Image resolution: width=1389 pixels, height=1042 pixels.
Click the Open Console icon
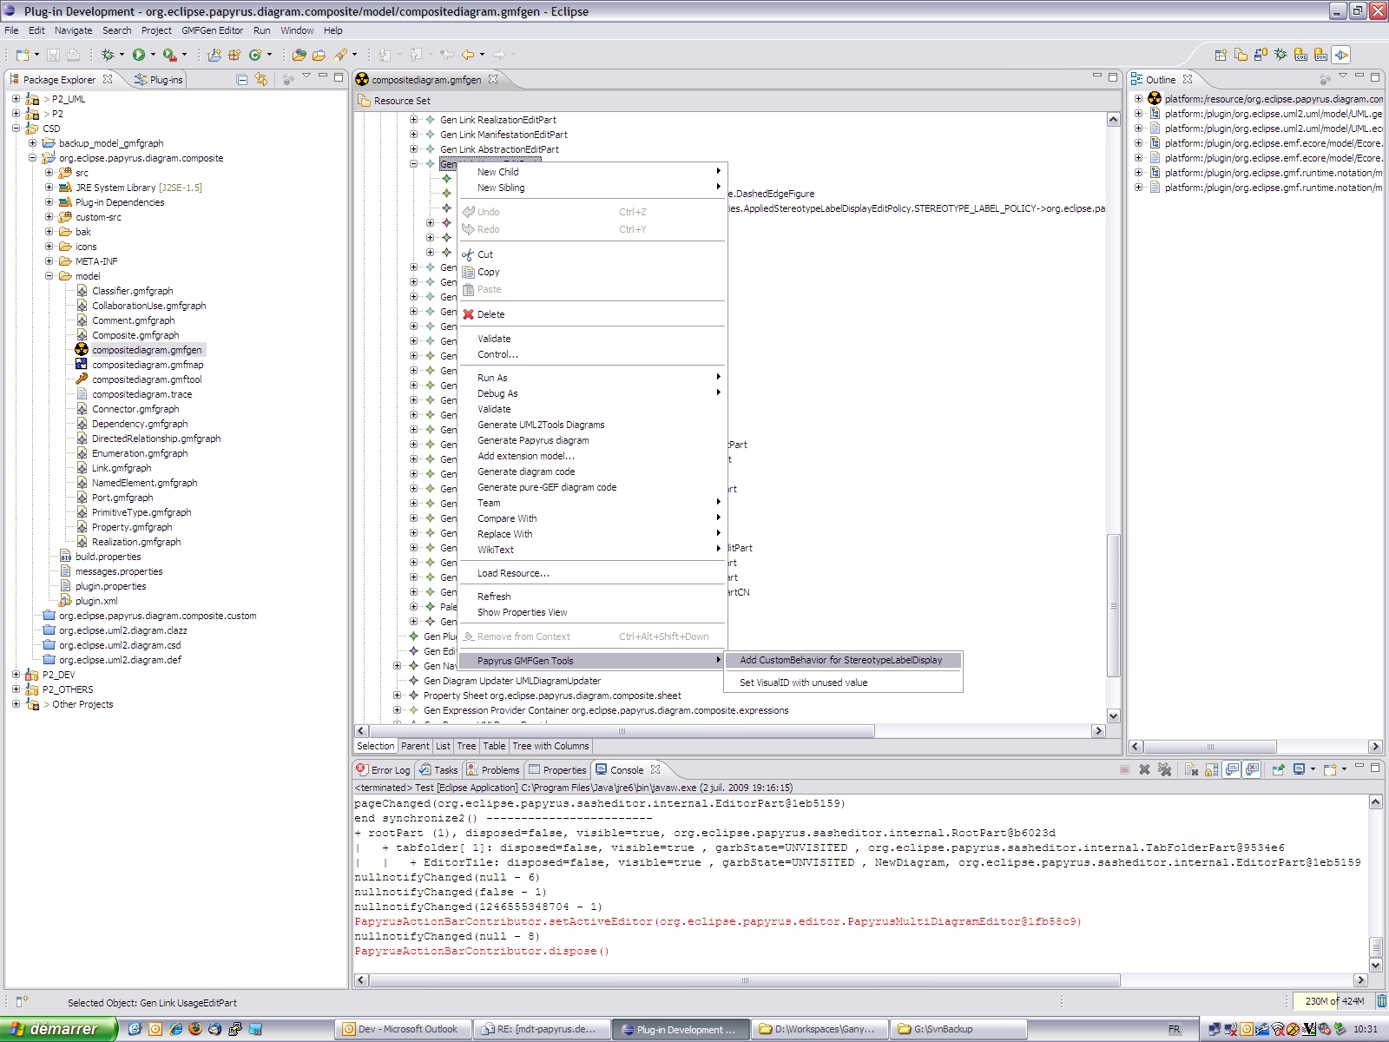point(1329,769)
